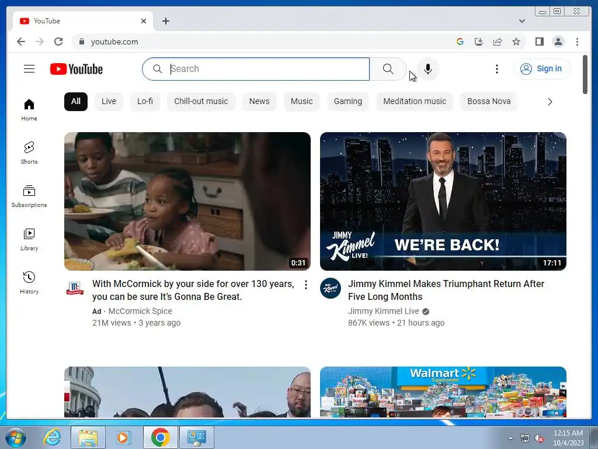Open the Windows Start menu

click(x=15, y=437)
